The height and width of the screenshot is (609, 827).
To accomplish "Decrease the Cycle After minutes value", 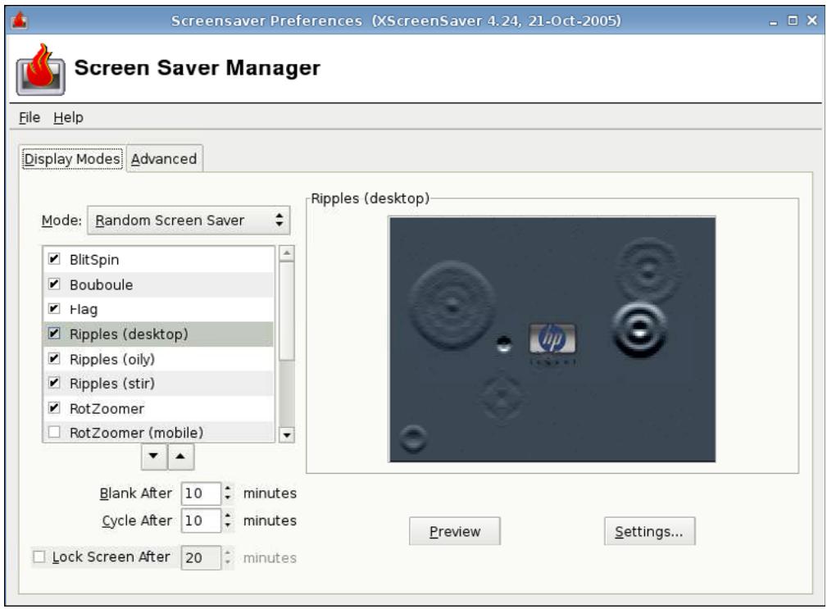I will (x=227, y=525).
